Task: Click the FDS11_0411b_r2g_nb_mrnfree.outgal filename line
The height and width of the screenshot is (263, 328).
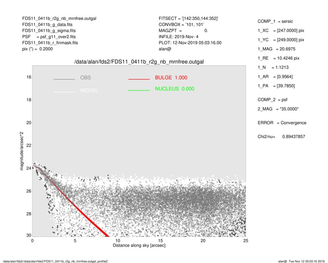Action: 59,19
